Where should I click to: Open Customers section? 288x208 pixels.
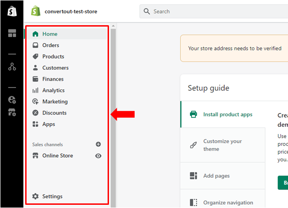point(67,68)
